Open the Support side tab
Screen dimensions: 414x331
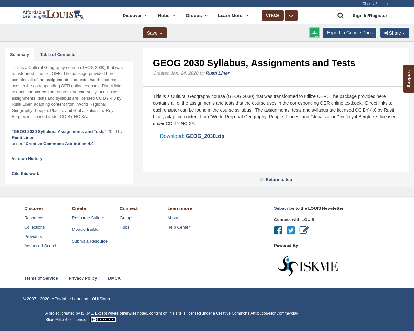tap(408, 79)
